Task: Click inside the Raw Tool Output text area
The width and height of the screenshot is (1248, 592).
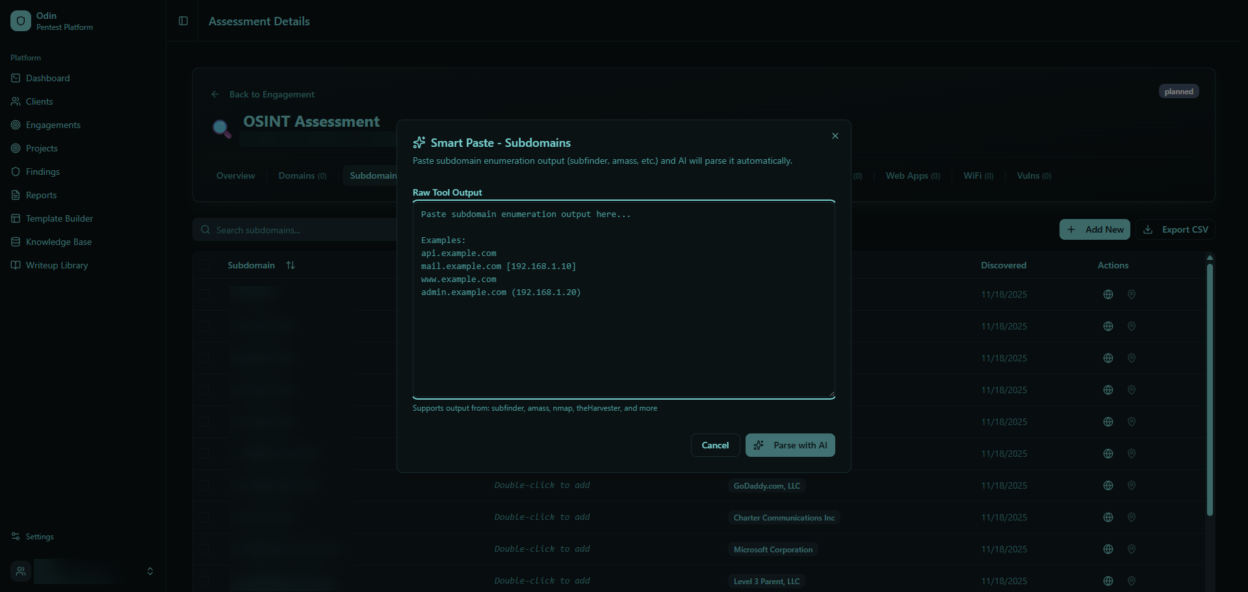Action: [x=623, y=299]
